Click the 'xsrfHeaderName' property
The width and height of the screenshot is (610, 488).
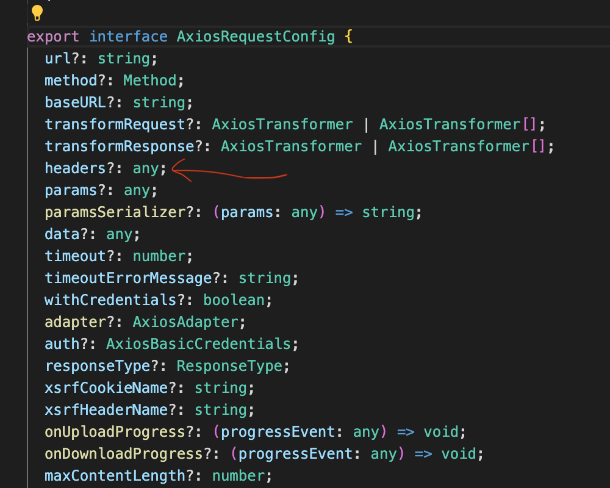pyautogui.click(x=106, y=410)
